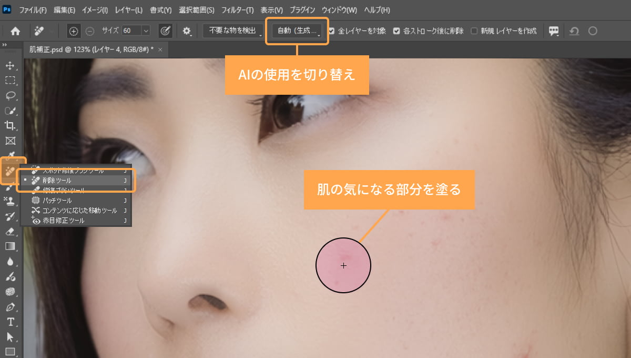The height and width of the screenshot is (358, 631).
Task: Select the Frame tool in toolbar
Action: (x=10, y=141)
